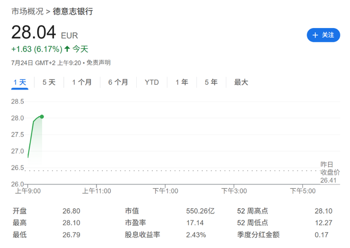This screenshot has width=350, height=248.
Task: Open the 市场概况 breadcrumb link
Action: click(28, 11)
